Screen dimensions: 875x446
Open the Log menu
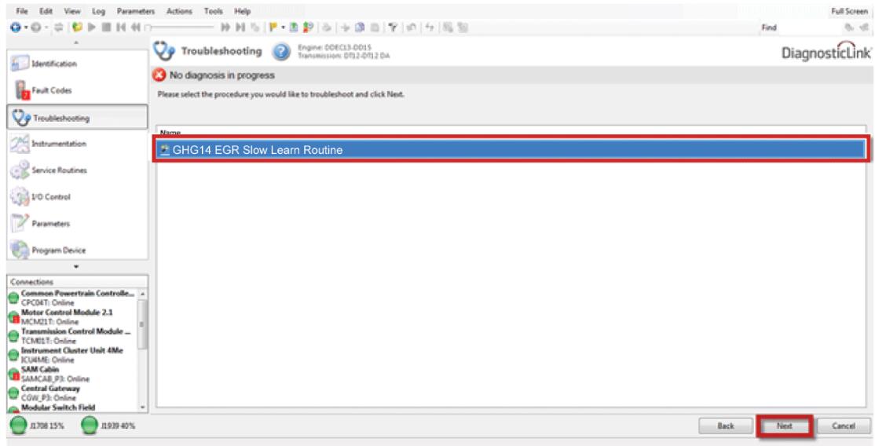pos(98,11)
